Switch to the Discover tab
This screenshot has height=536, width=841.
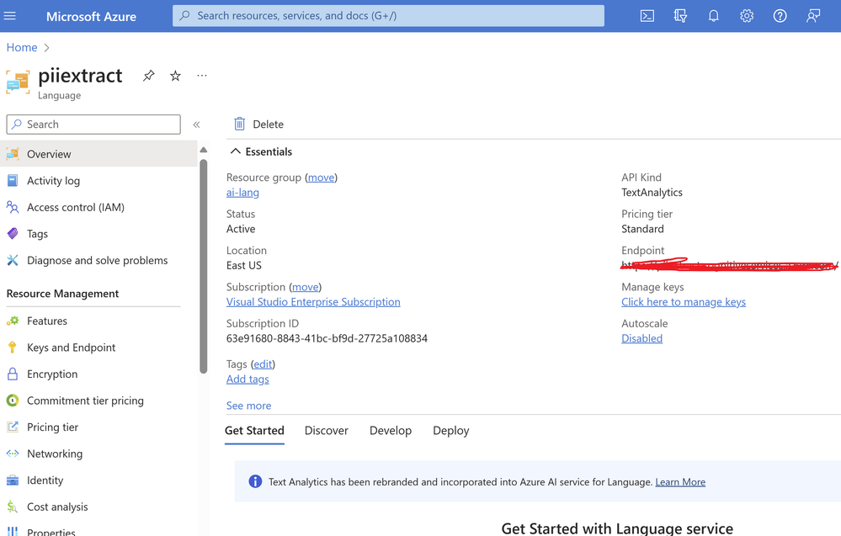(x=326, y=431)
